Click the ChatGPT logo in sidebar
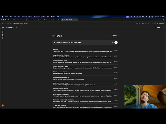This screenshot has height=124, width=166. coord(3,28)
